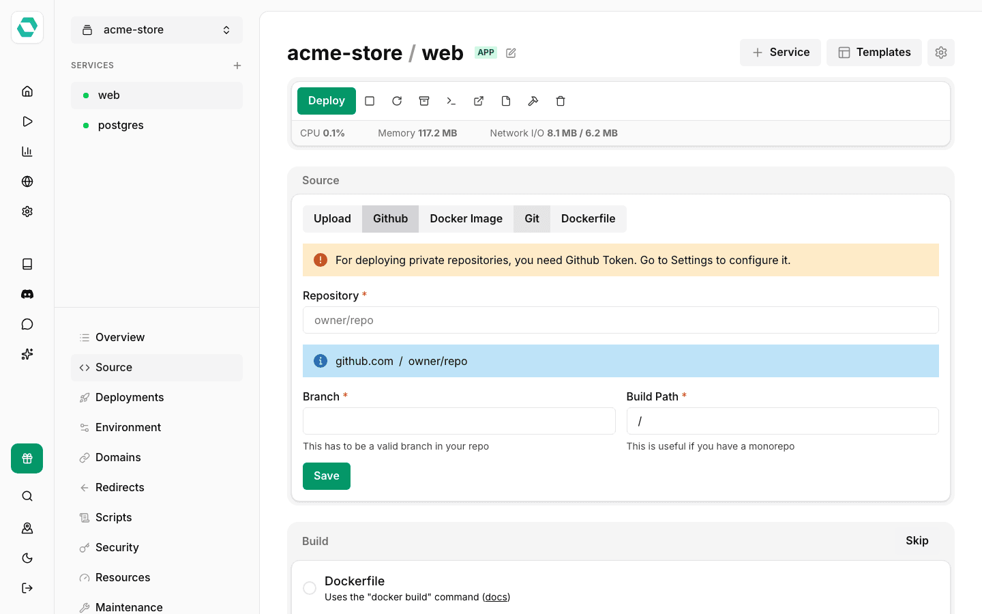Viewport: 982px width, 614px height.
Task: Switch to the Docker Image source tab
Action: point(466,219)
